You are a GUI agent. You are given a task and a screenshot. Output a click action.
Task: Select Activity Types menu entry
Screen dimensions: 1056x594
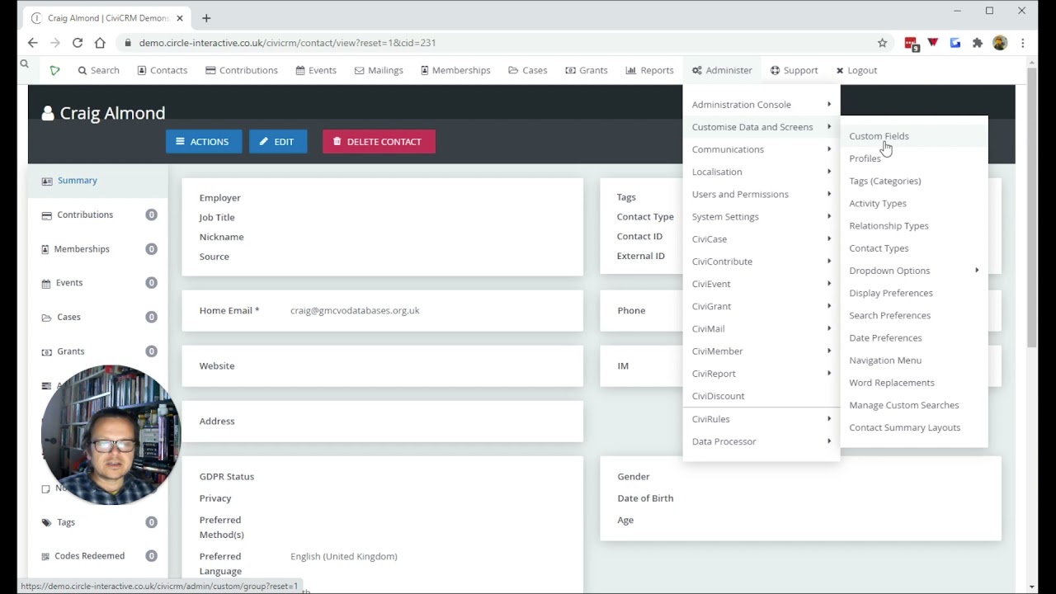pos(913,203)
